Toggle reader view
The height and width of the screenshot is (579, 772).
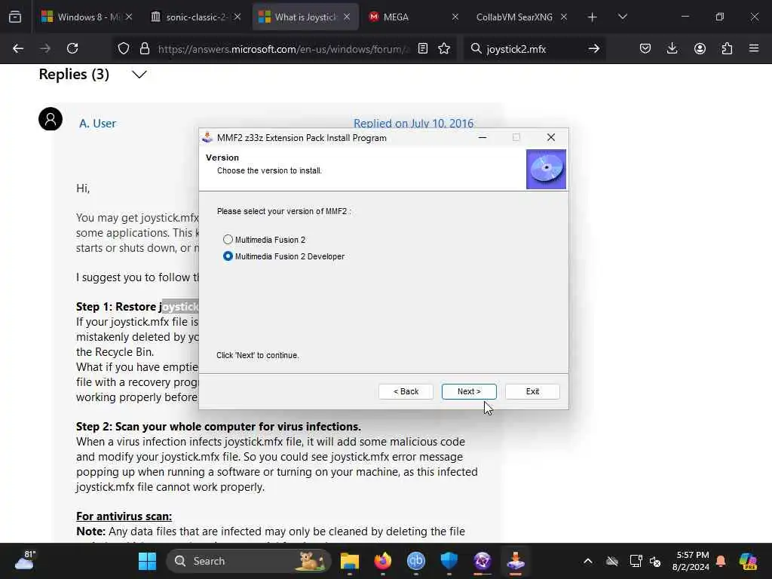(422, 48)
